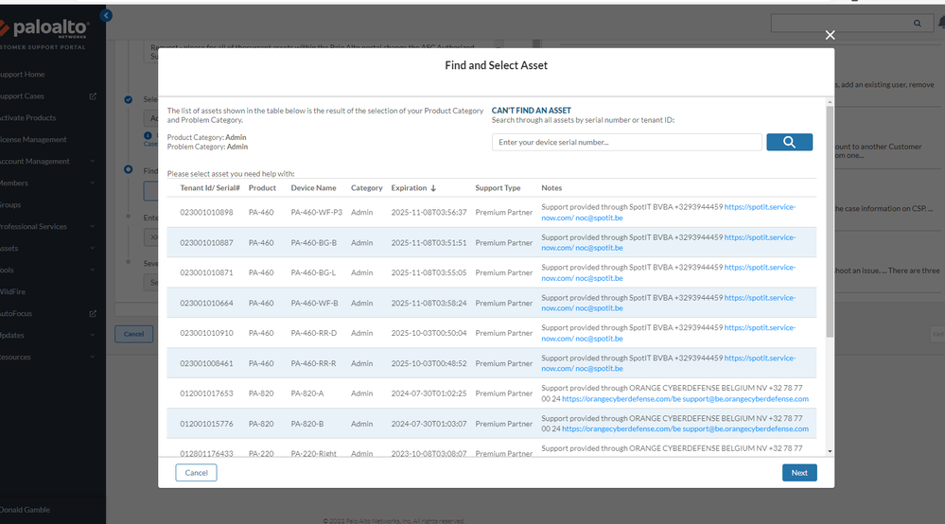
Task: Click the AutoFocus external link icon
Action: [93, 314]
